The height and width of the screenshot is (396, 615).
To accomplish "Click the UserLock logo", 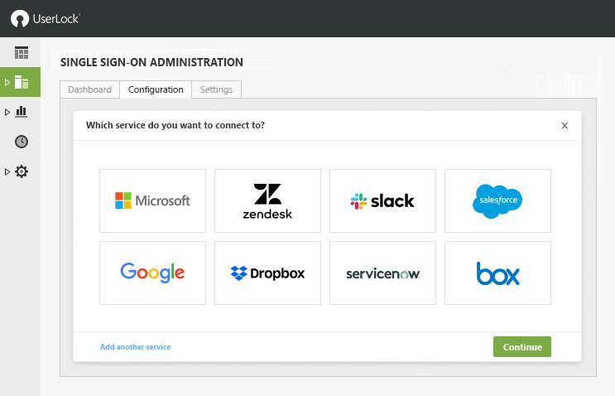I will coord(46,18).
